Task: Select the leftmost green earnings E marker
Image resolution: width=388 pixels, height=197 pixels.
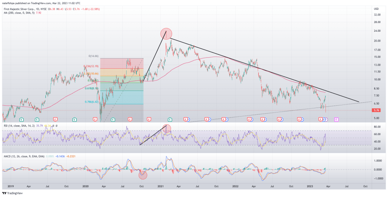Action: [x=21, y=119]
